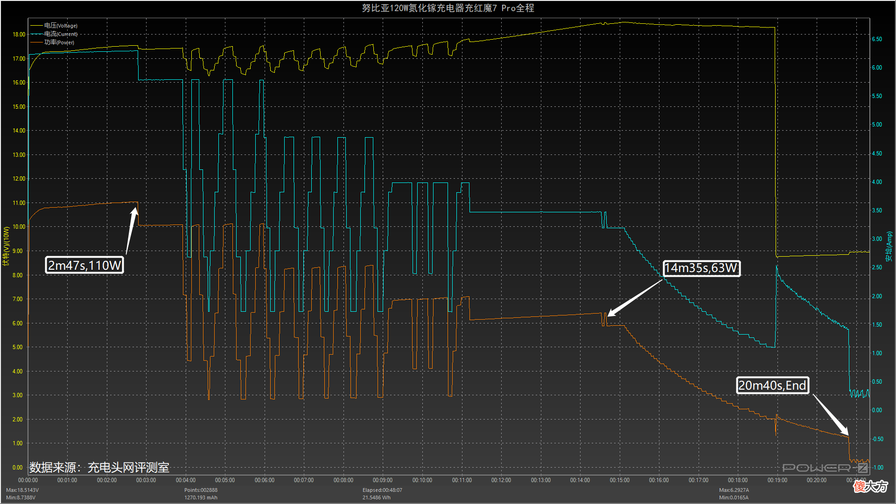Click the Elapsed:00:48:07 status readout

point(382,490)
